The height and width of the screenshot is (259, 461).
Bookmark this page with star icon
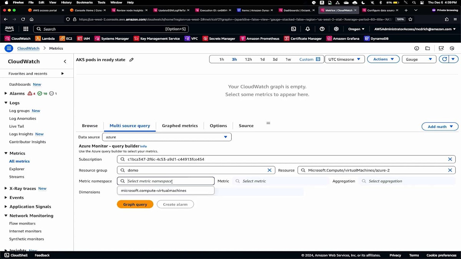(x=410, y=19)
